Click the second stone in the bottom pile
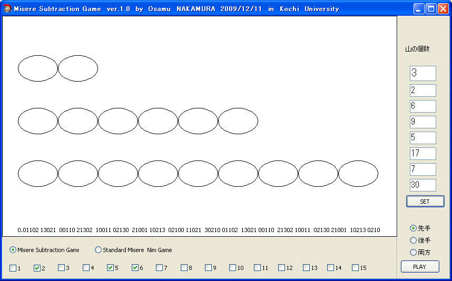 pyautogui.click(x=78, y=174)
